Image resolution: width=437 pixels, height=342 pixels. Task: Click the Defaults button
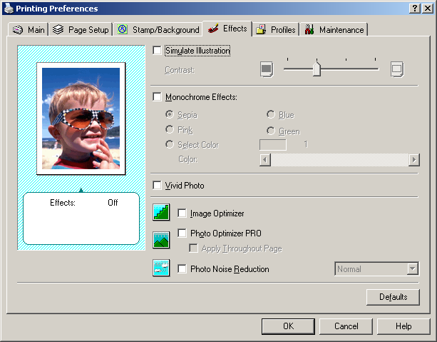[393, 296]
